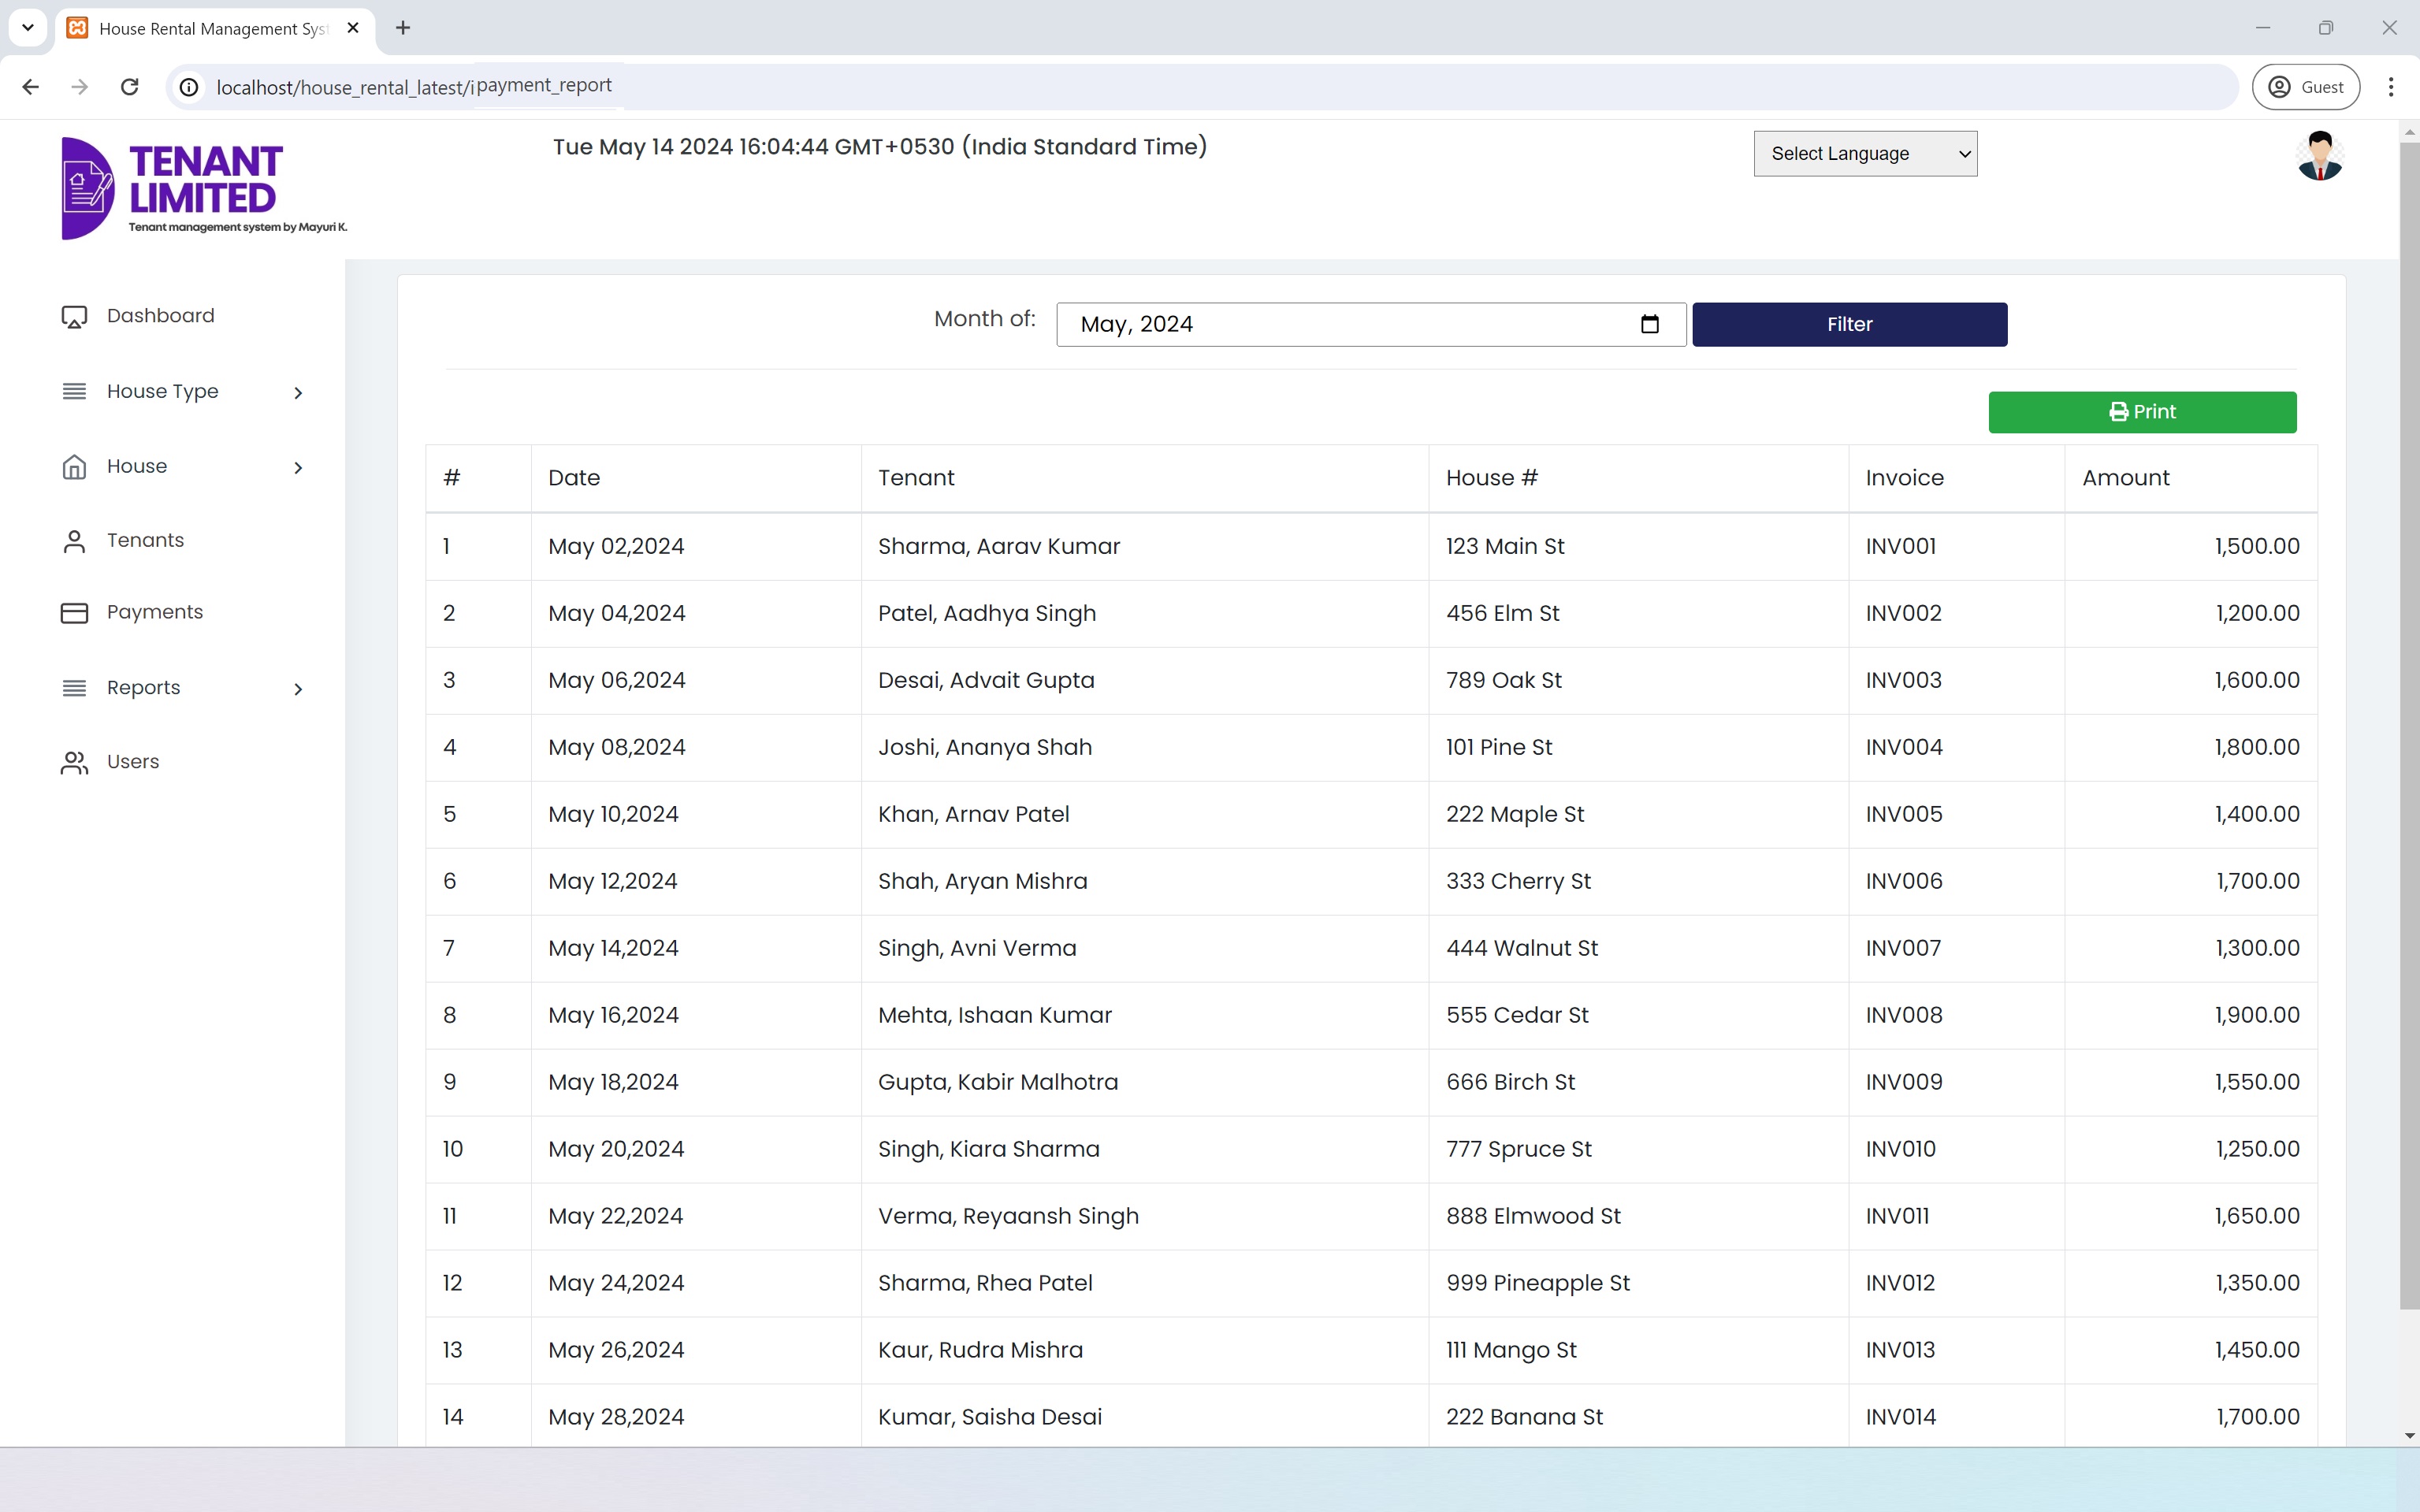Open the Guest profile button
This screenshot has width=2420, height=1512.
(x=2305, y=87)
